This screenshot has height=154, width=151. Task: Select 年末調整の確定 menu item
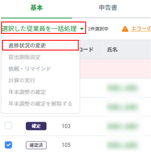27,92
